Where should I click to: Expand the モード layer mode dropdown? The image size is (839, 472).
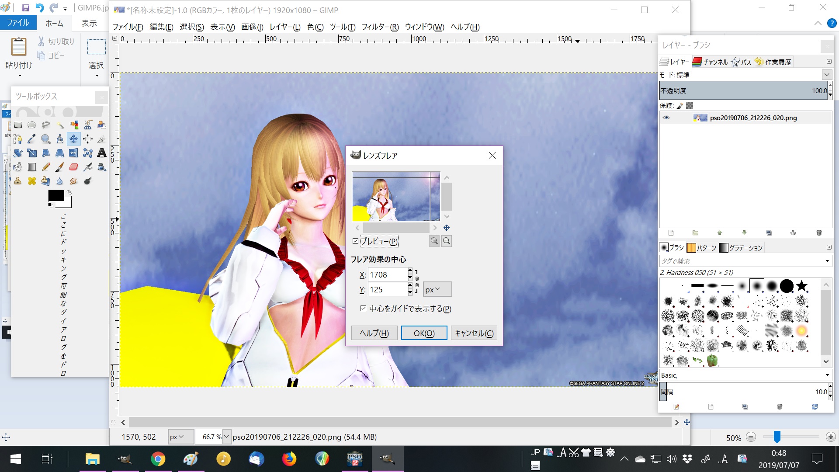coord(826,75)
